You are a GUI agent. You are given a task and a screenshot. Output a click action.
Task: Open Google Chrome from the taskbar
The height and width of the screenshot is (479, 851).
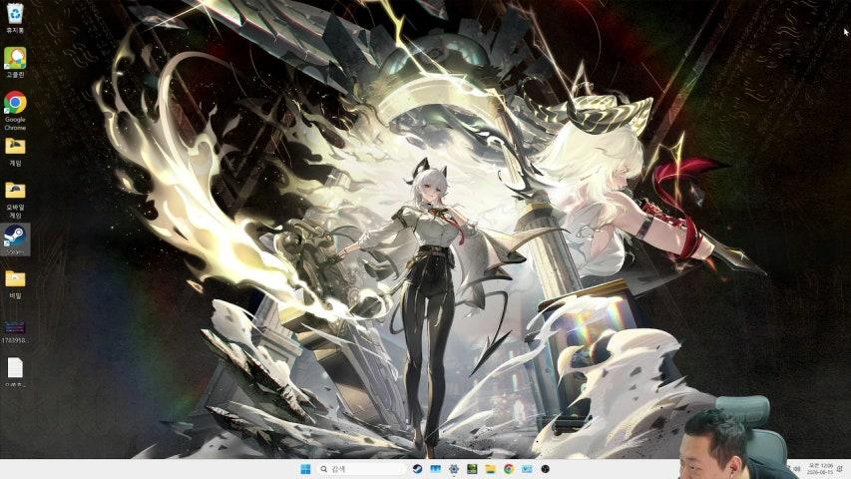click(509, 469)
